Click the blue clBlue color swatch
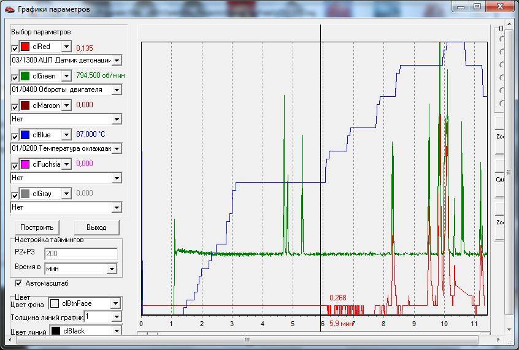Viewport: 519px width, 350px height. pos(25,135)
